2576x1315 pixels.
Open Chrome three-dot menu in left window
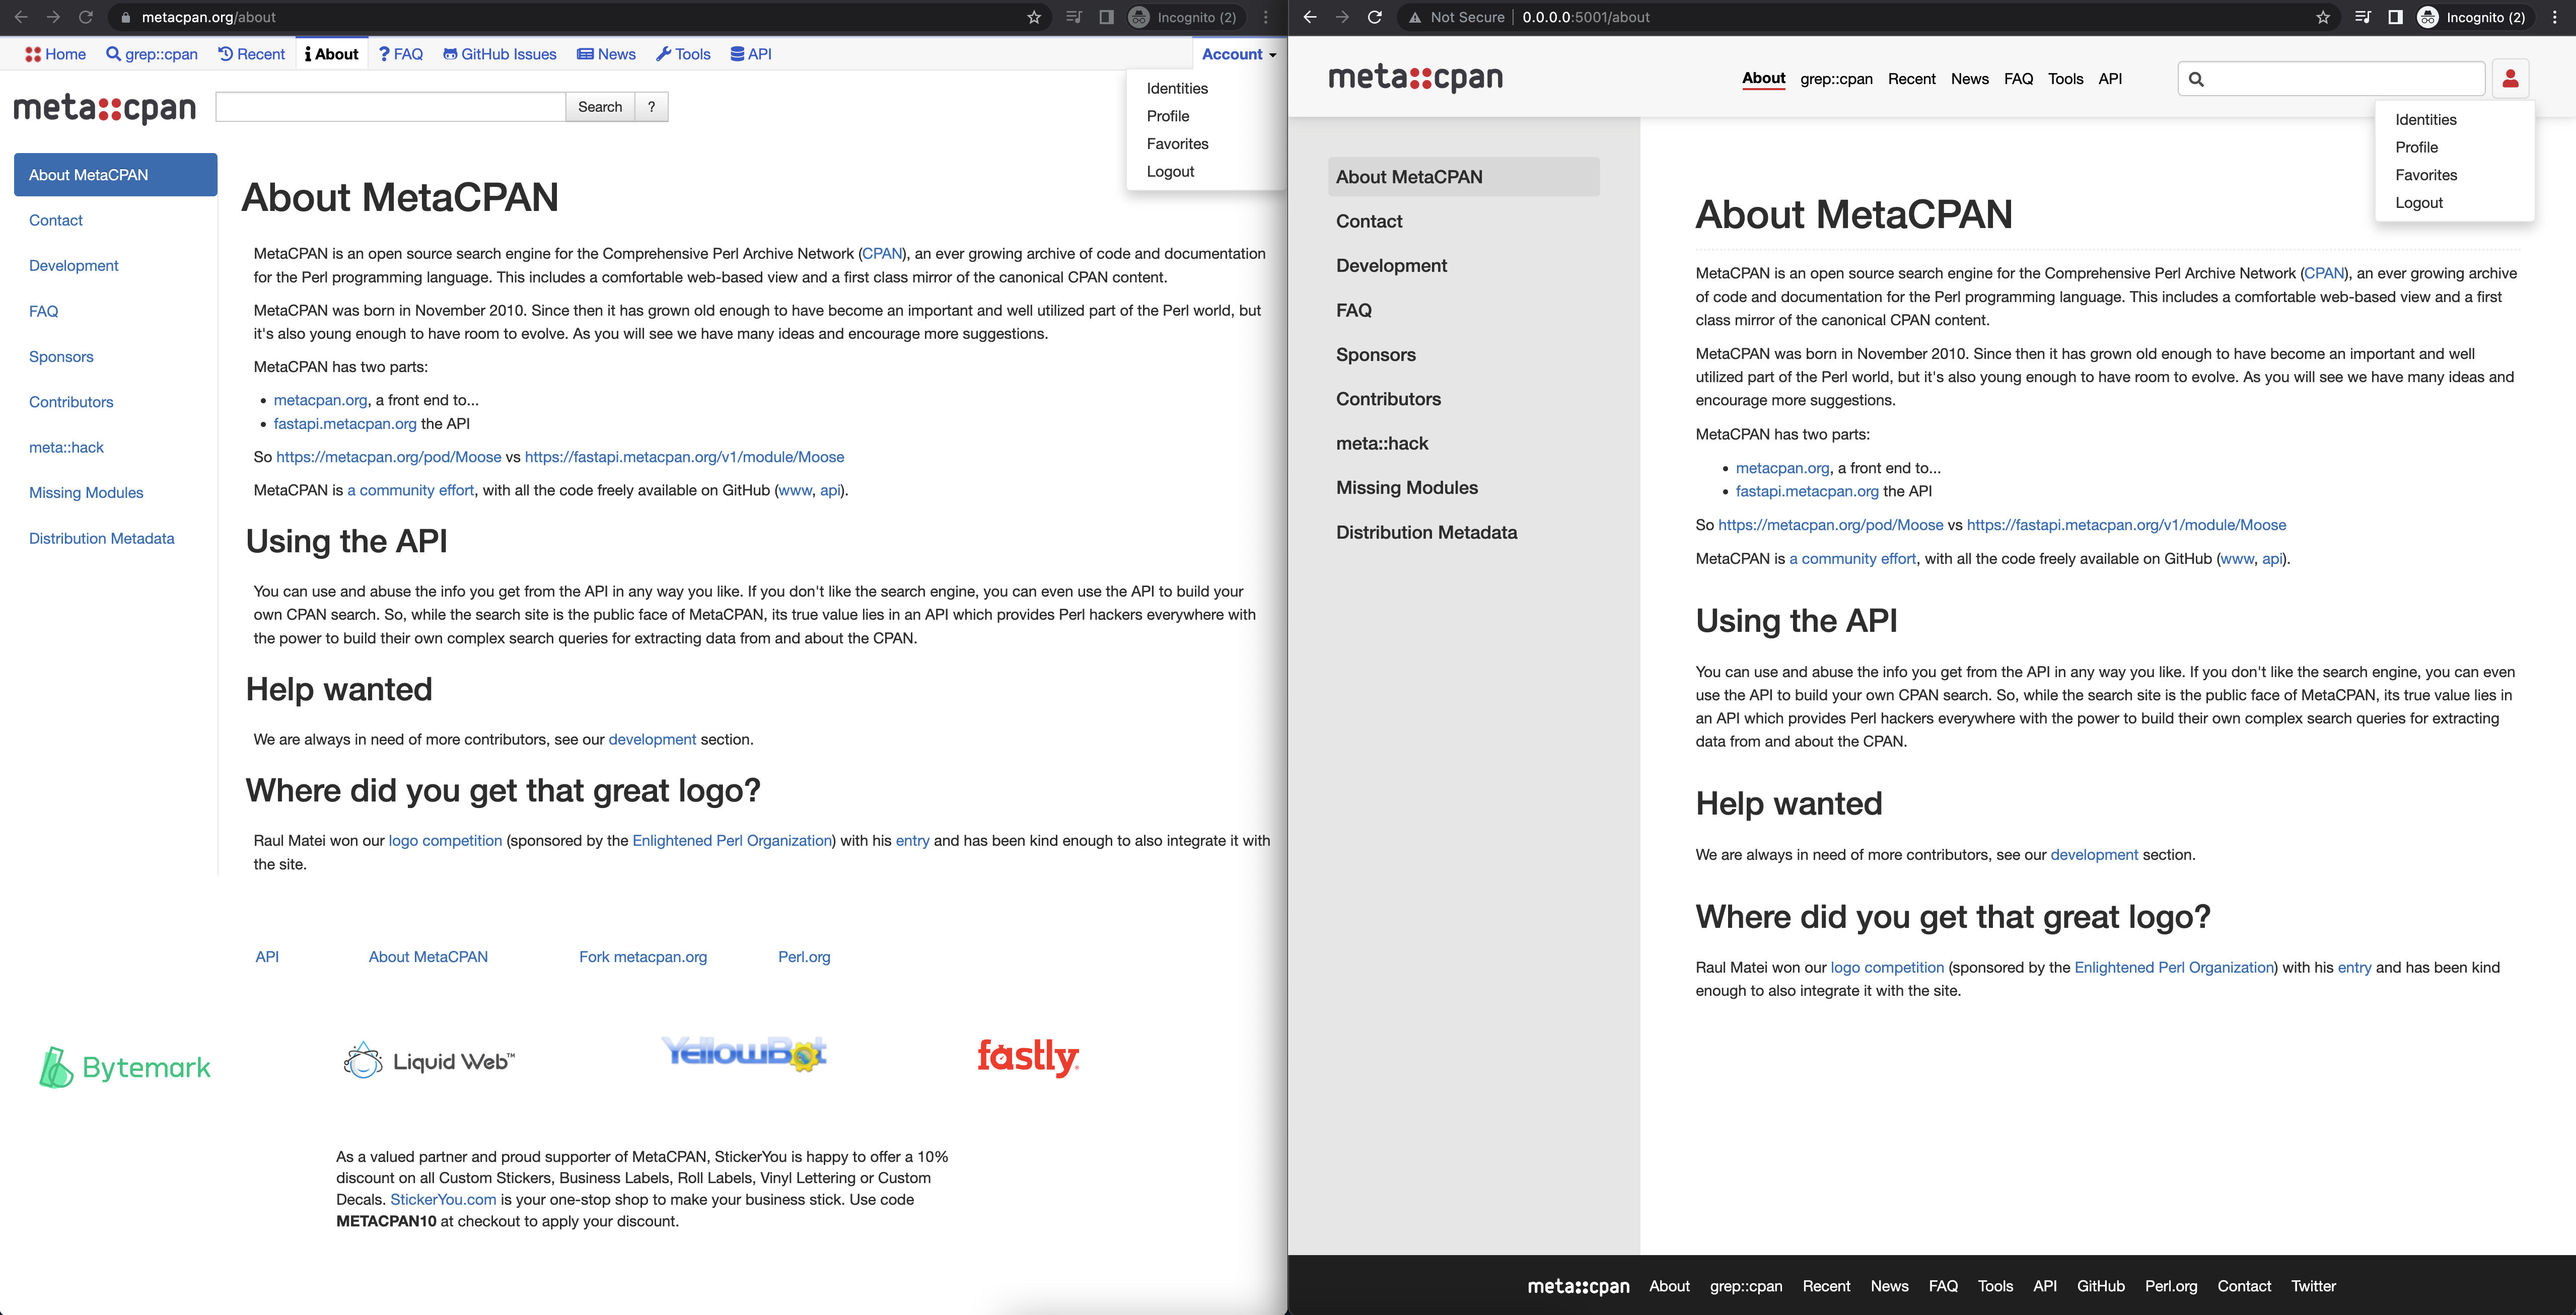(1266, 17)
